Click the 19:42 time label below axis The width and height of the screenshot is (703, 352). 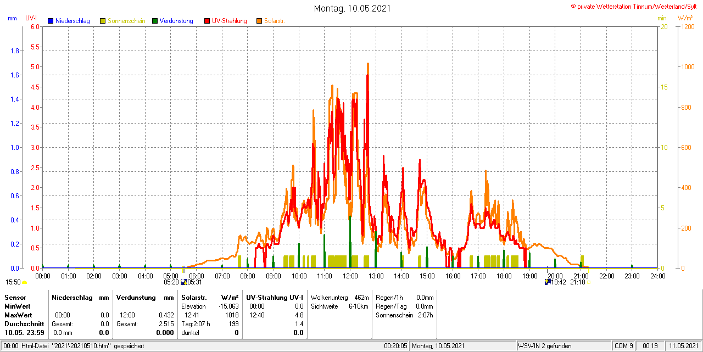coord(559,282)
